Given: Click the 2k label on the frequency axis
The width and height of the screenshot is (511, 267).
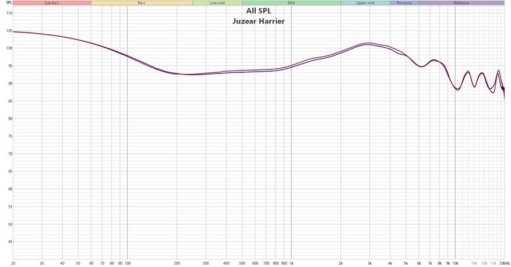Looking at the screenshot, I should point(341,263).
